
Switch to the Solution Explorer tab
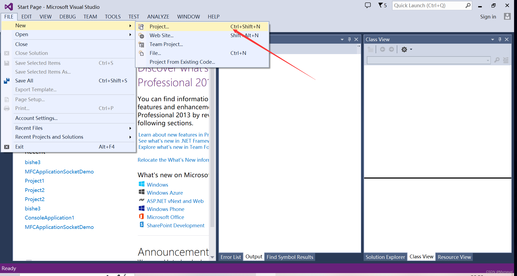pyautogui.click(x=385, y=257)
